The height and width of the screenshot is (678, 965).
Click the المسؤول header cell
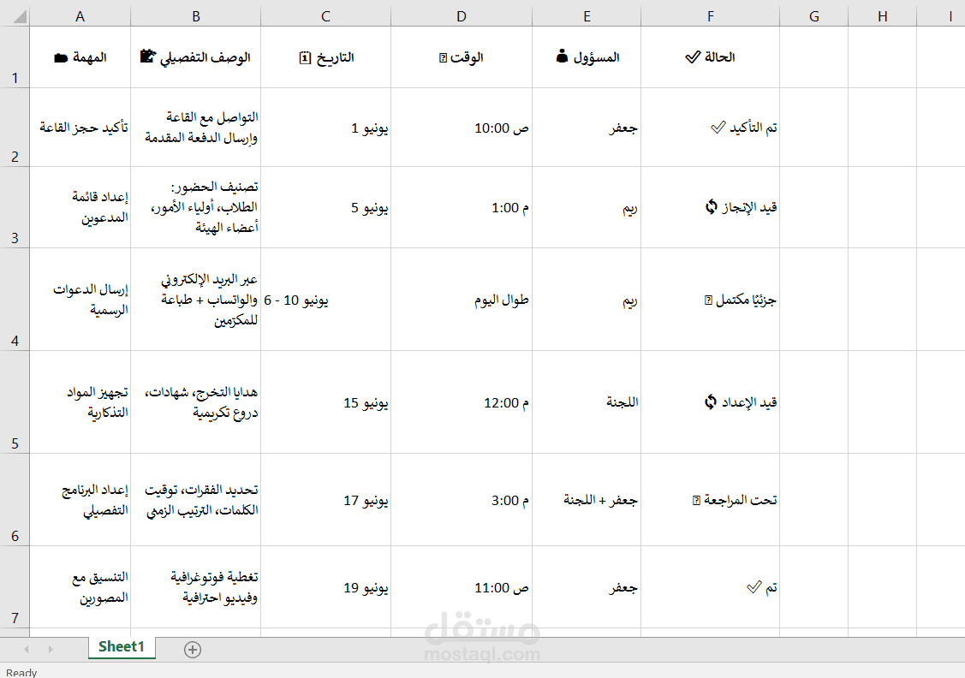[587, 56]
